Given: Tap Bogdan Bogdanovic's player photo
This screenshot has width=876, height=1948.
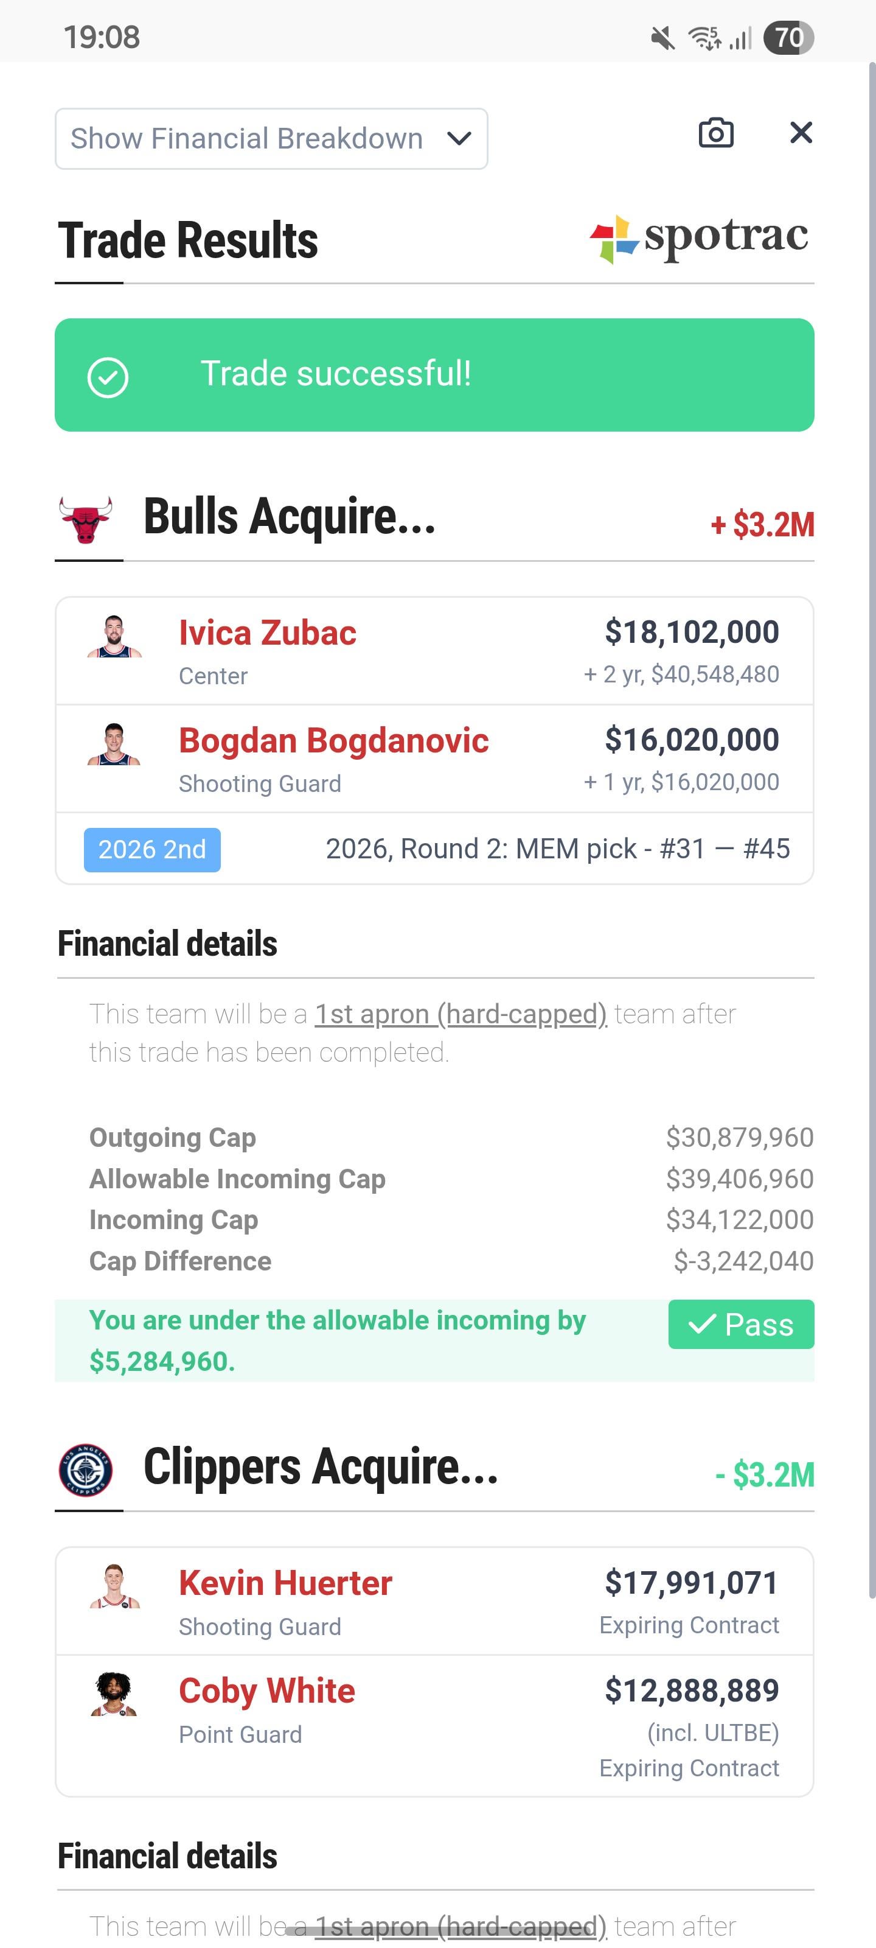Looking at the screenshot, I should tap(114, 745).
